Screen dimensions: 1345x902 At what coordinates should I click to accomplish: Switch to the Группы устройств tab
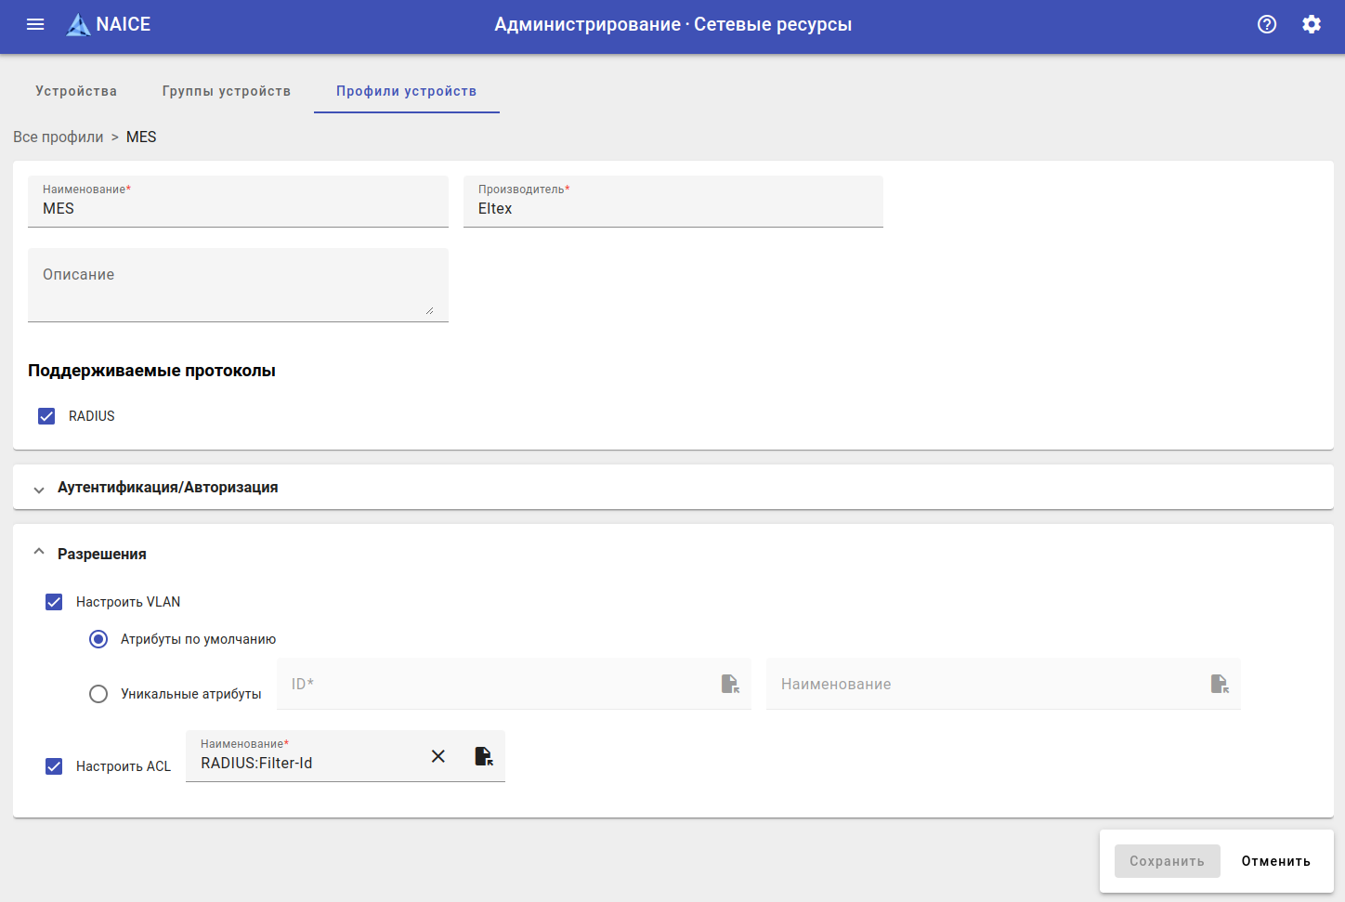pyautogui.click(x=227, y=91)
